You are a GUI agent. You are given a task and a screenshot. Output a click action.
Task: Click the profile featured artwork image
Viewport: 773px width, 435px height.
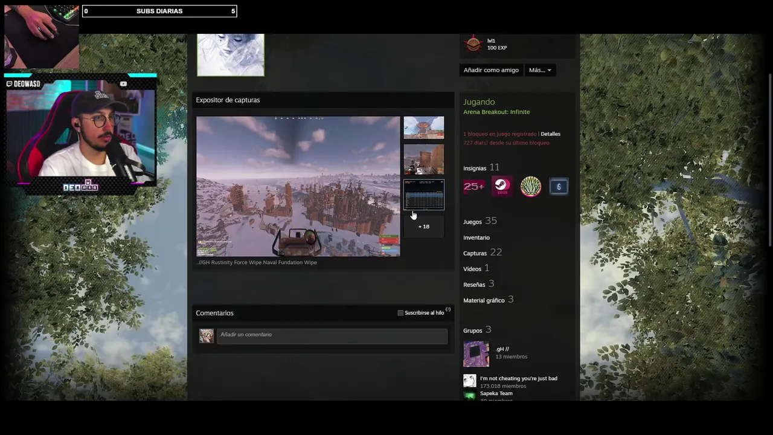(231, 55)
